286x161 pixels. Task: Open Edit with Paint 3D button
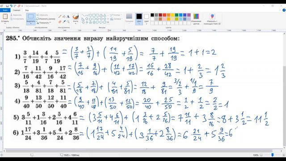pos(212,19)
